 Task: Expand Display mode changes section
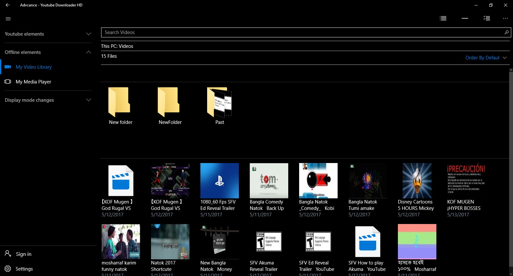(48, 100)
